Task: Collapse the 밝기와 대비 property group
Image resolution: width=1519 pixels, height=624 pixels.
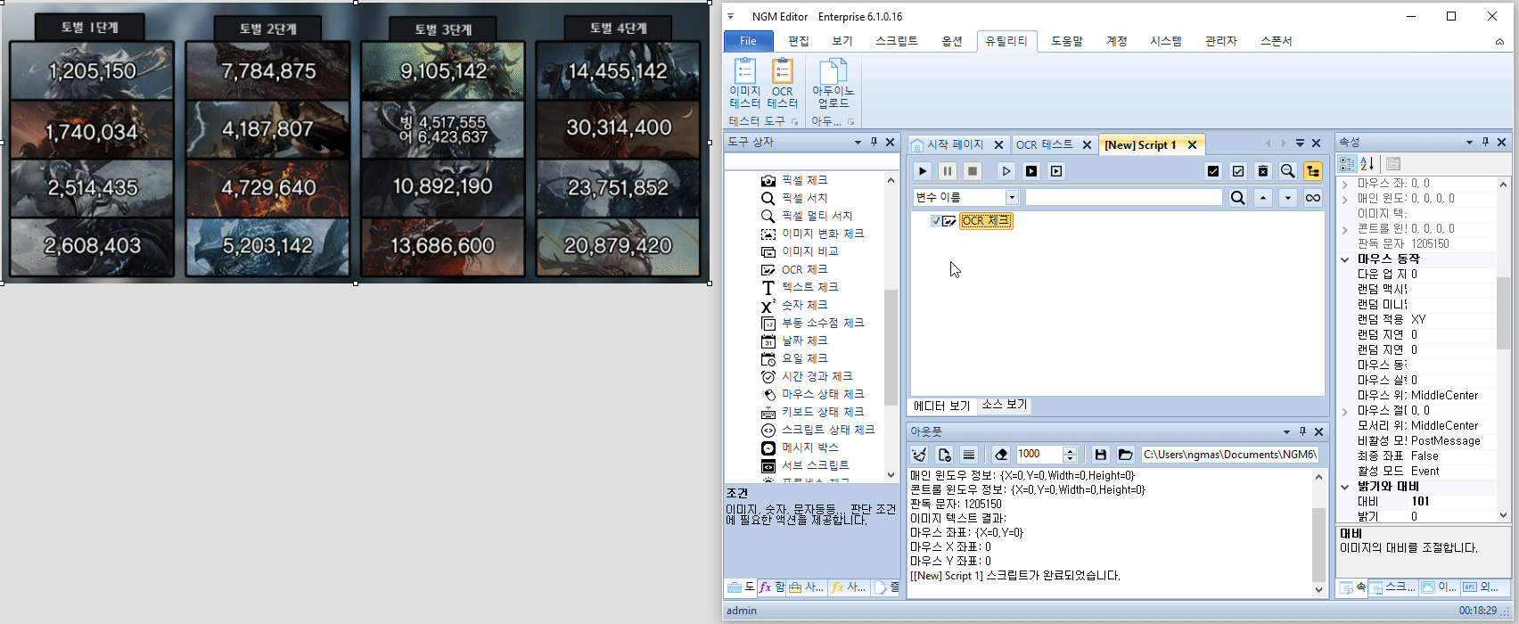Action: (1345, 487)
